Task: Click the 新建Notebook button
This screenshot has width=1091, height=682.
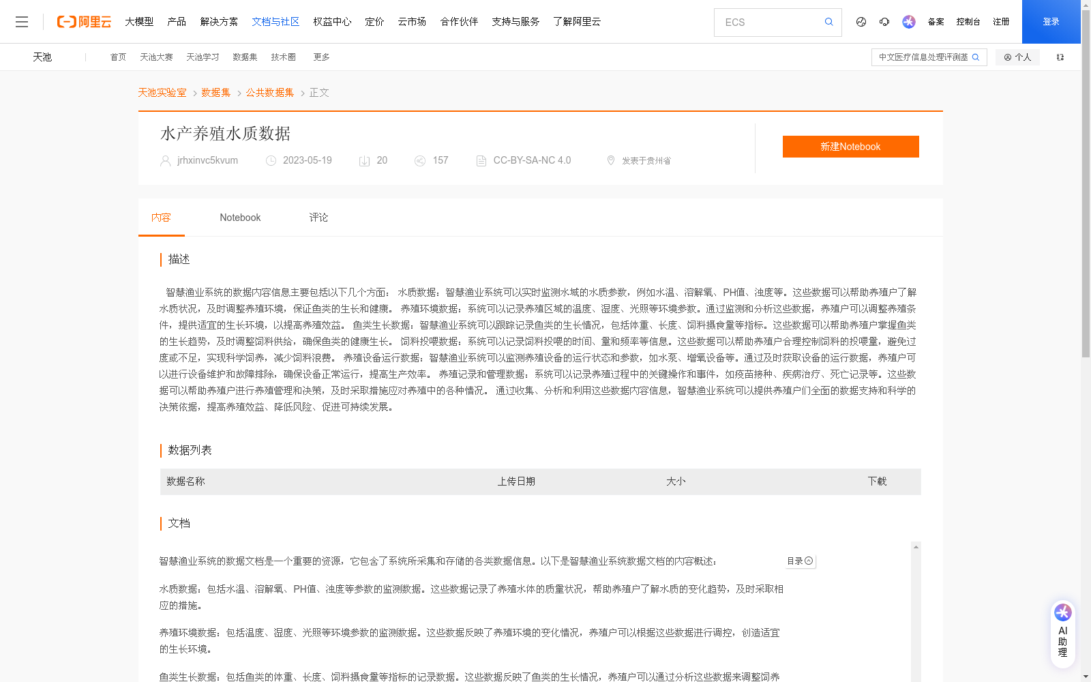Action: (x=850, y=147)
